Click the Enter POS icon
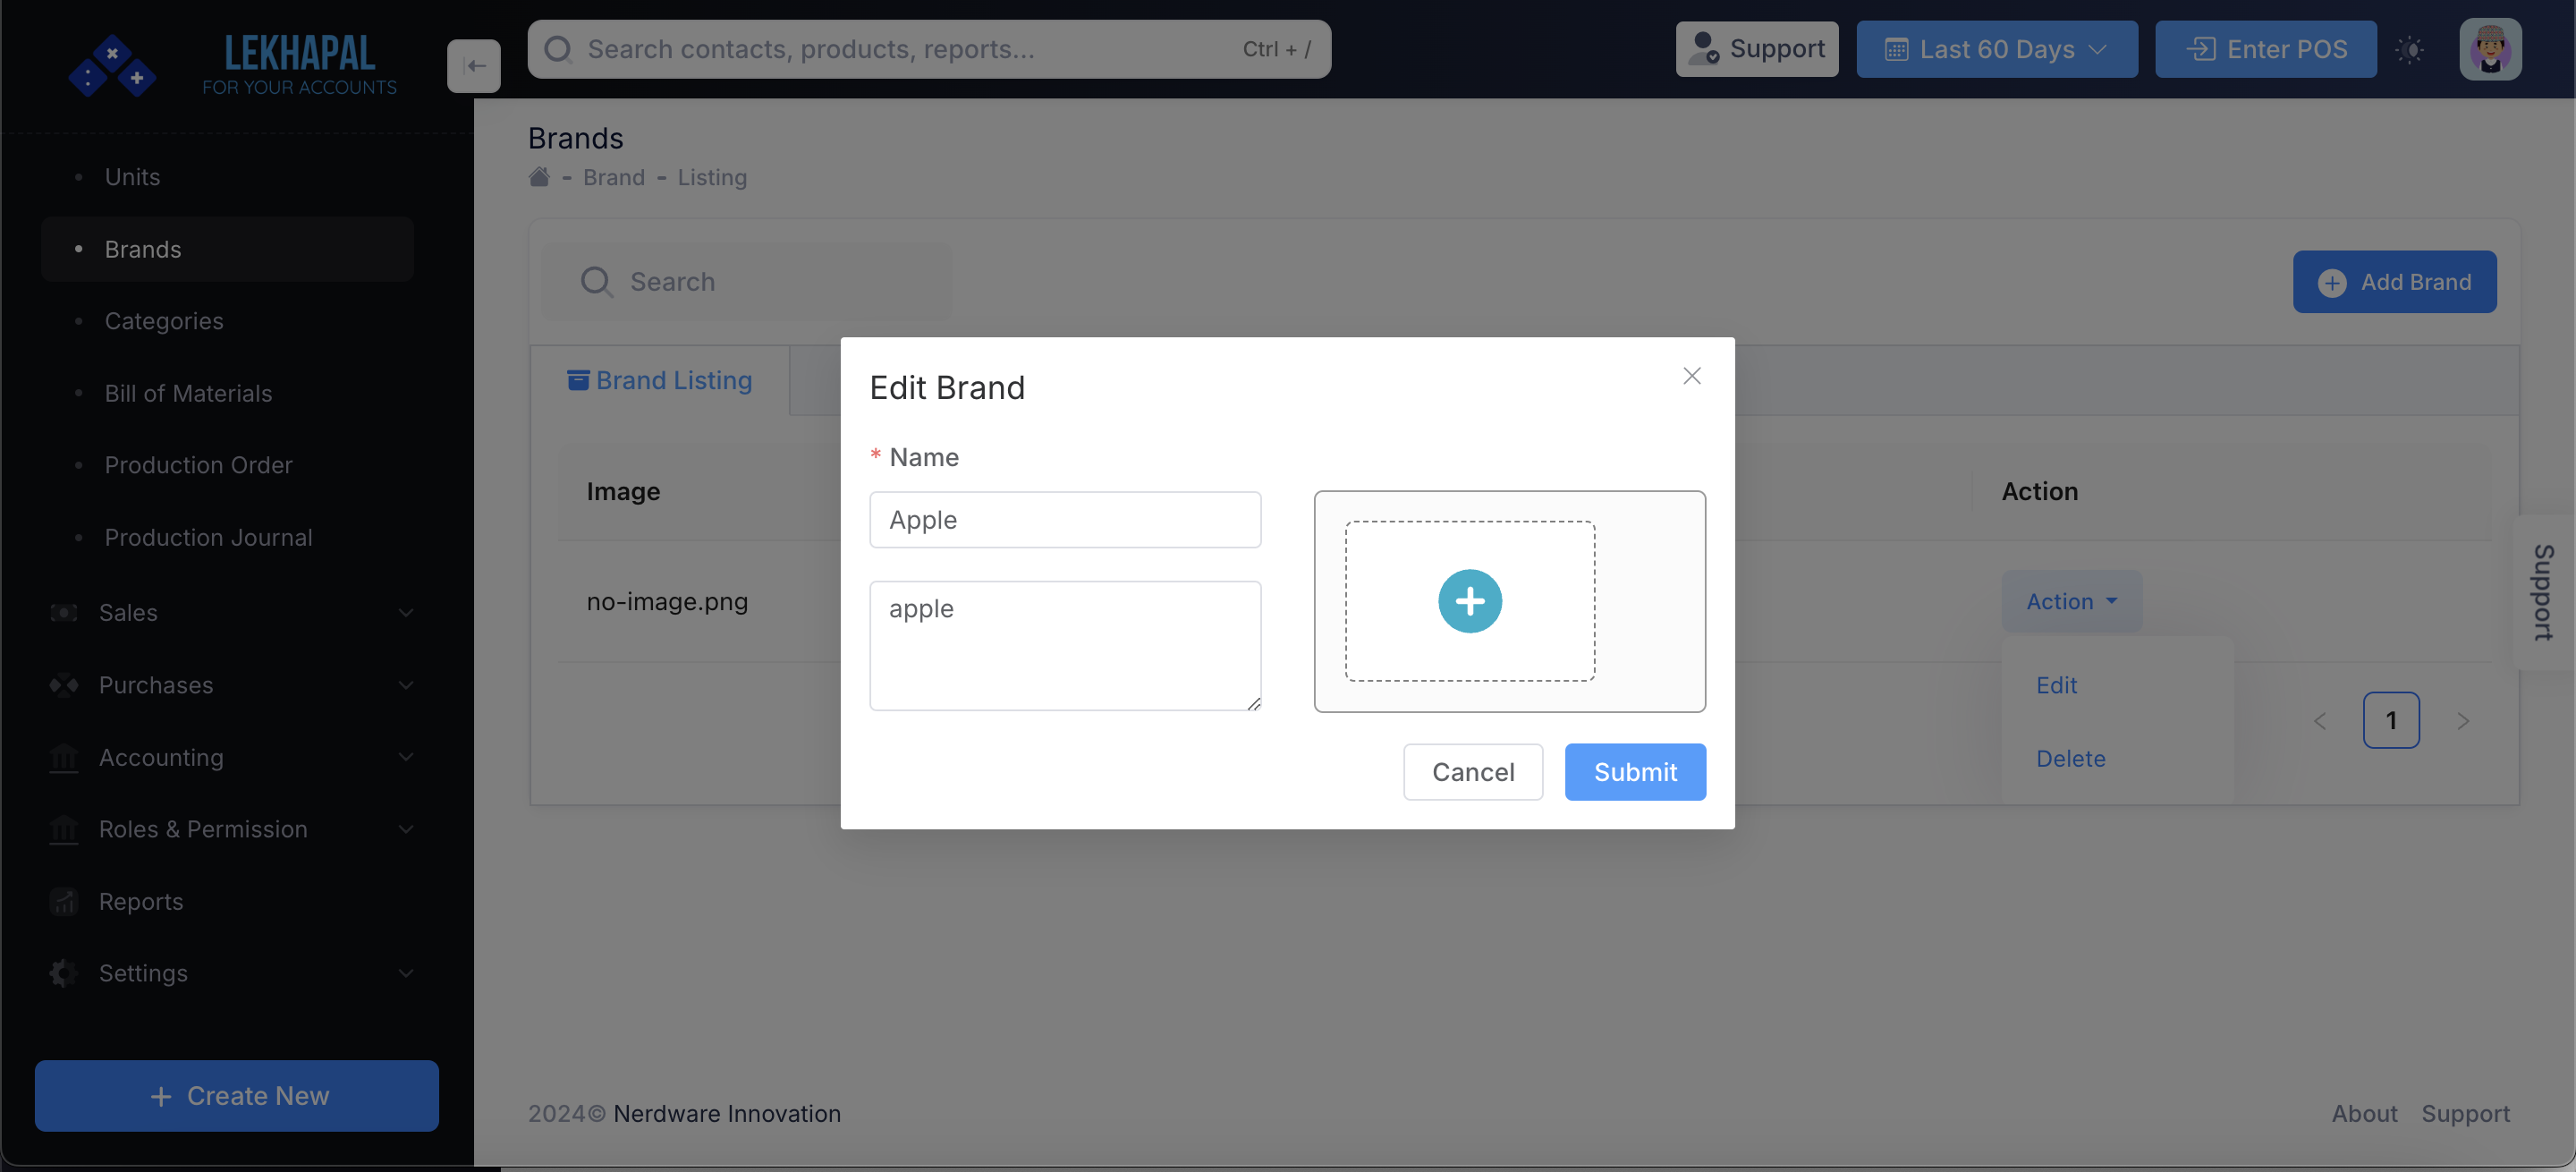Screen dimensions: 2576x1172 click(x=2199, y=49)
